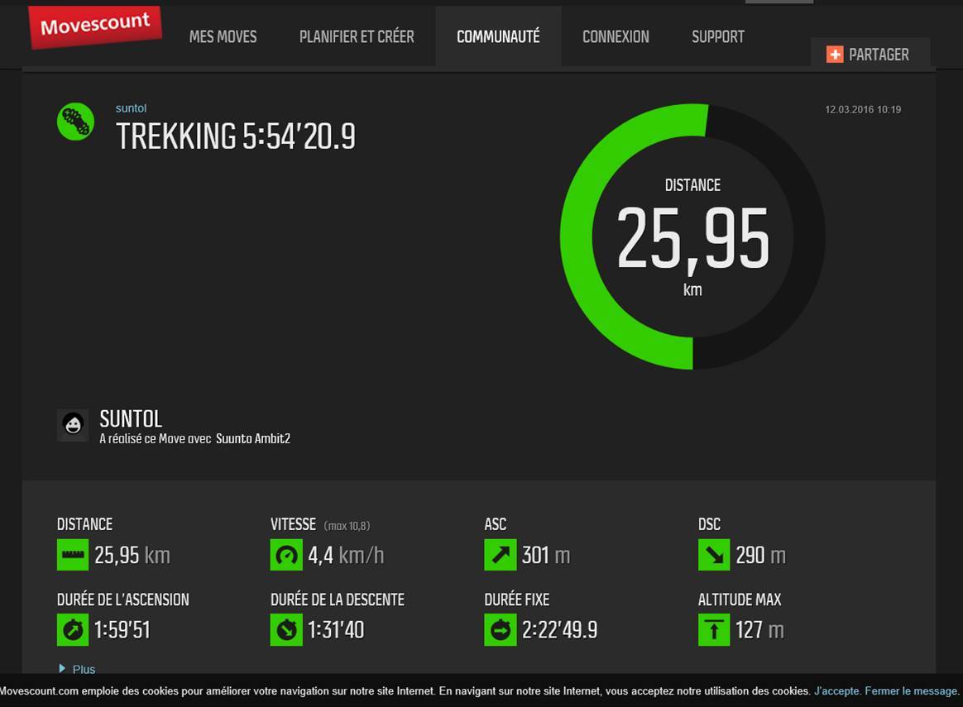Click the speedometer icon beside 4,4 km/h
The width and height of the screenshot is (963, 707).
click(x=286, y=555)
